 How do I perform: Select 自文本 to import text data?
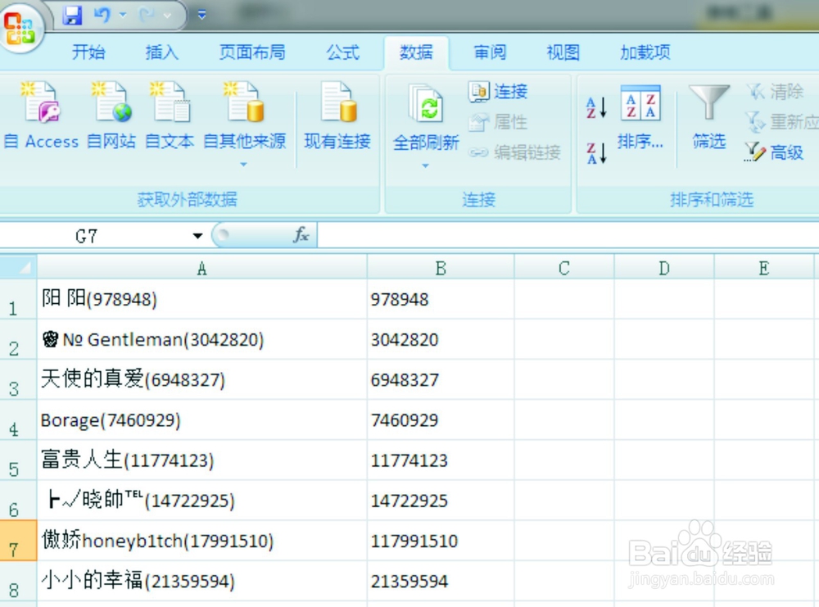pos(169,115)
